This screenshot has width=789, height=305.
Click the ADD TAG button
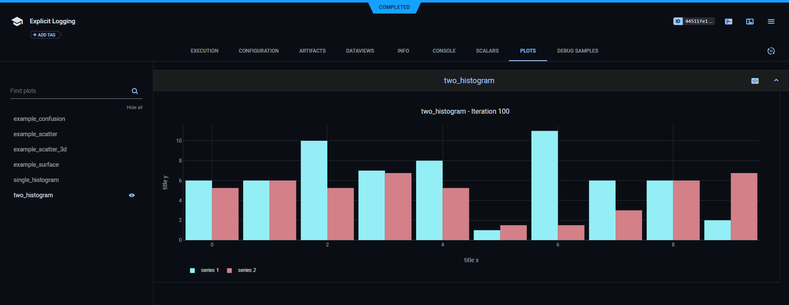point(45,35)
